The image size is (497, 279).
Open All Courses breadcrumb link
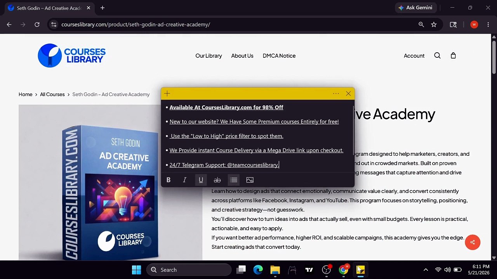(x=52, y=94)
